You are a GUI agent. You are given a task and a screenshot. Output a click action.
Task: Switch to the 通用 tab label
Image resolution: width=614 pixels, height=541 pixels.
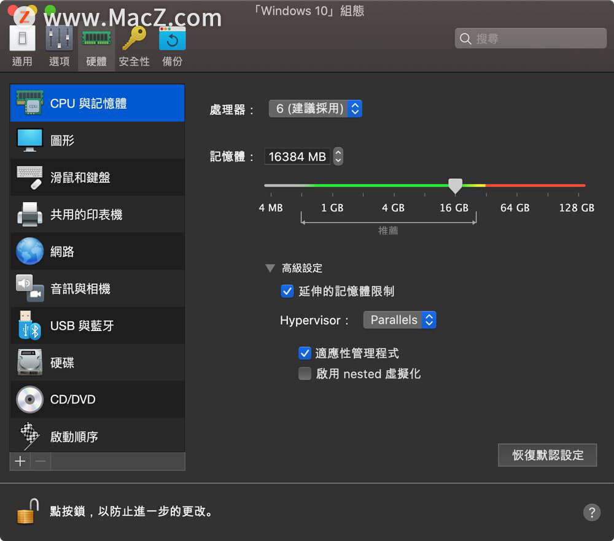click(x=22, y=61)
